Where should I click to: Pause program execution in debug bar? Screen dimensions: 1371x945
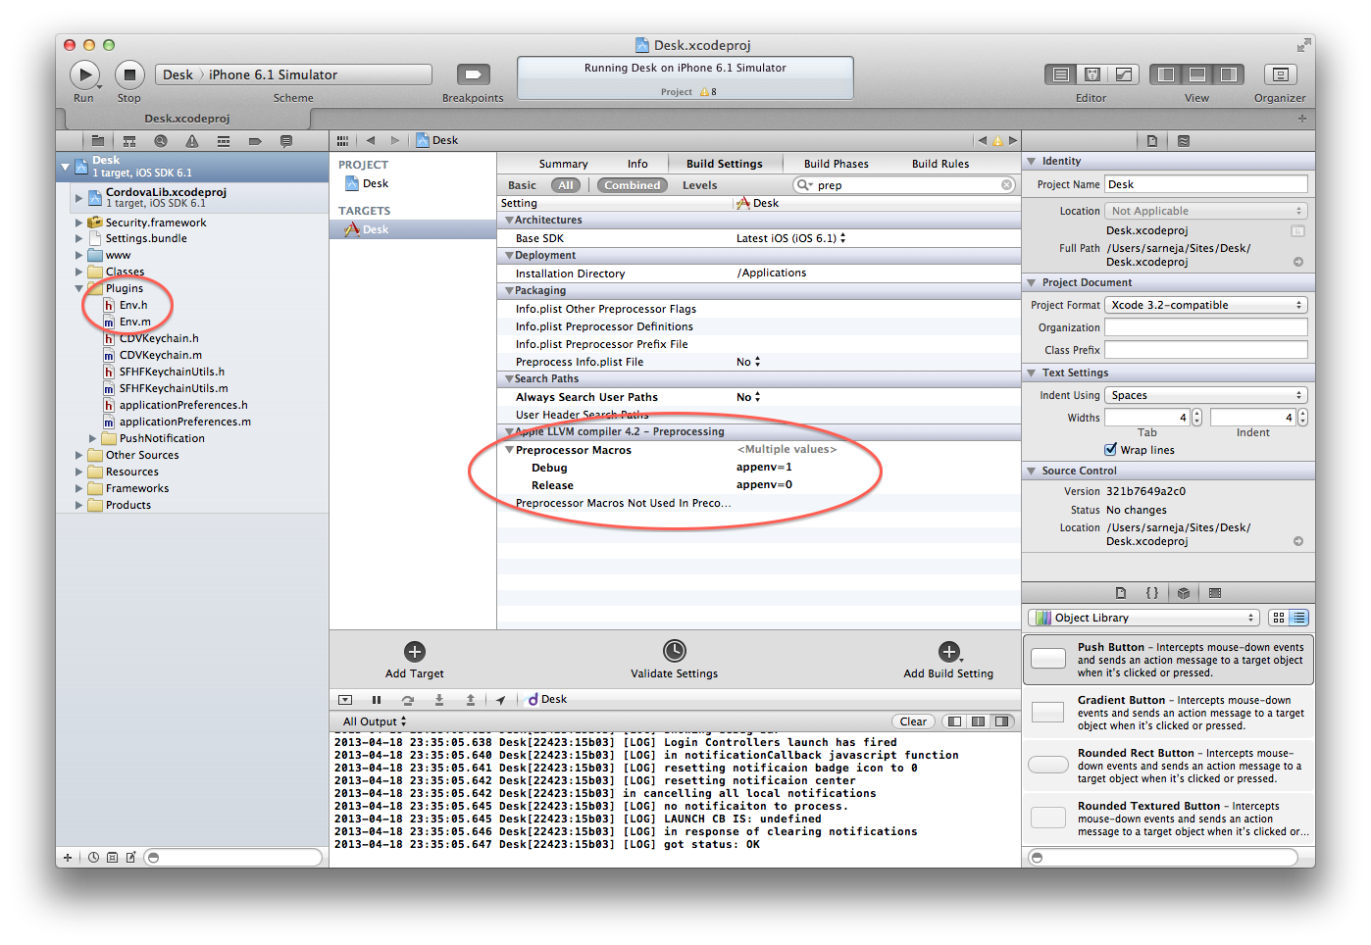tap(377, 700)
